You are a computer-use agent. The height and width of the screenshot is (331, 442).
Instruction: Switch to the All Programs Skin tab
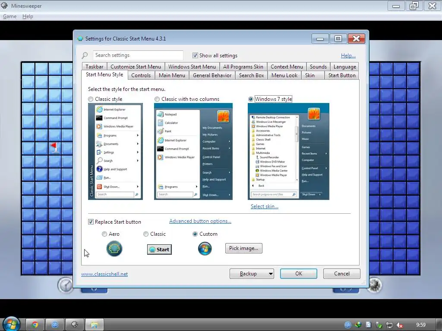243,67
